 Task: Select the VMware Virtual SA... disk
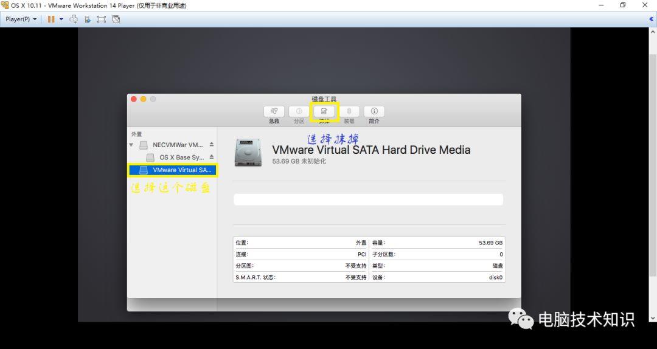click(173, 170)
